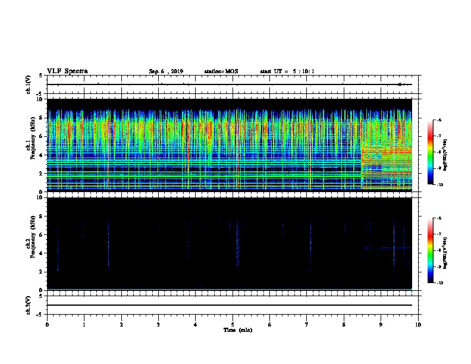
Task: Click the "1" tick on the time axis
Action: tap(84, 324)
